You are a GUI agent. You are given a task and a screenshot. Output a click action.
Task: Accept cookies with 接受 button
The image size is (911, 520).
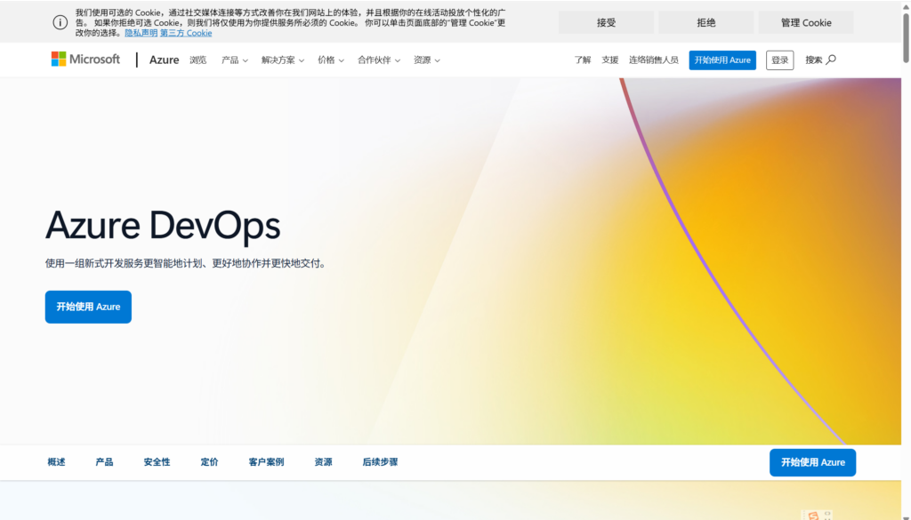pos(606,22)
